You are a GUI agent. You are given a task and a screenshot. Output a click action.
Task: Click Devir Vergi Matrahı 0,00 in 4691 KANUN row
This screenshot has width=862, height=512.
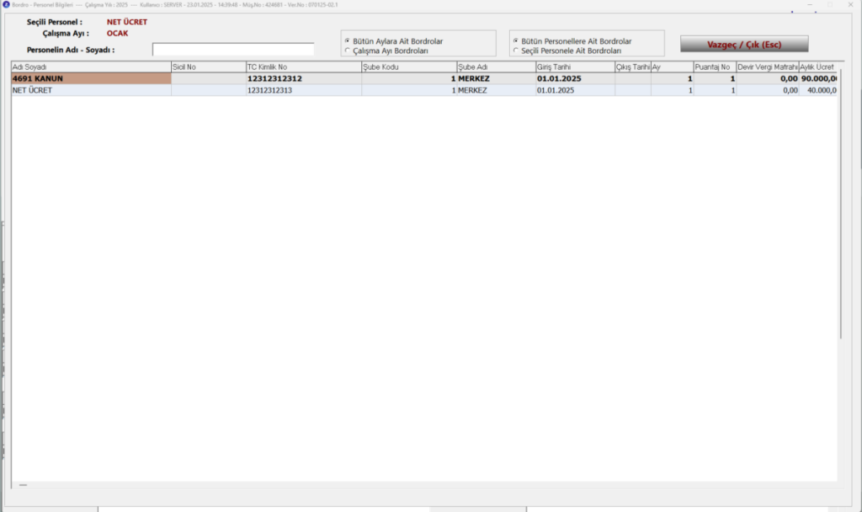768,78
